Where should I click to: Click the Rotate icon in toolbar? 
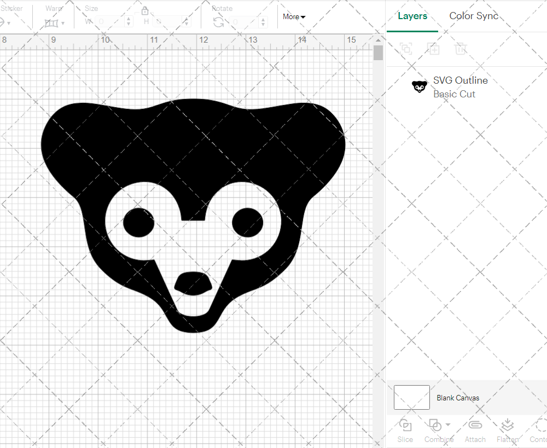click(218, 22)
